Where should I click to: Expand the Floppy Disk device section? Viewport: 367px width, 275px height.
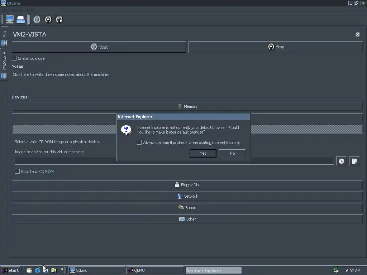click(x=187, y=185)
